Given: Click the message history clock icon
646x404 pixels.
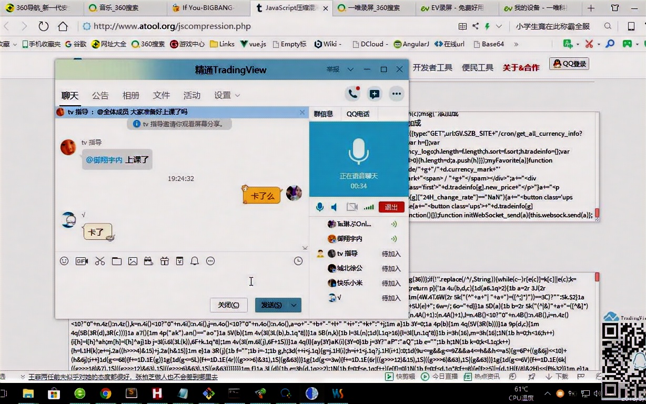Looking at the screenshot, I should click(x=298, y=260).
